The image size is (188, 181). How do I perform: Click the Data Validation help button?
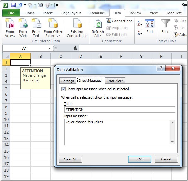(x=161, y=68)
